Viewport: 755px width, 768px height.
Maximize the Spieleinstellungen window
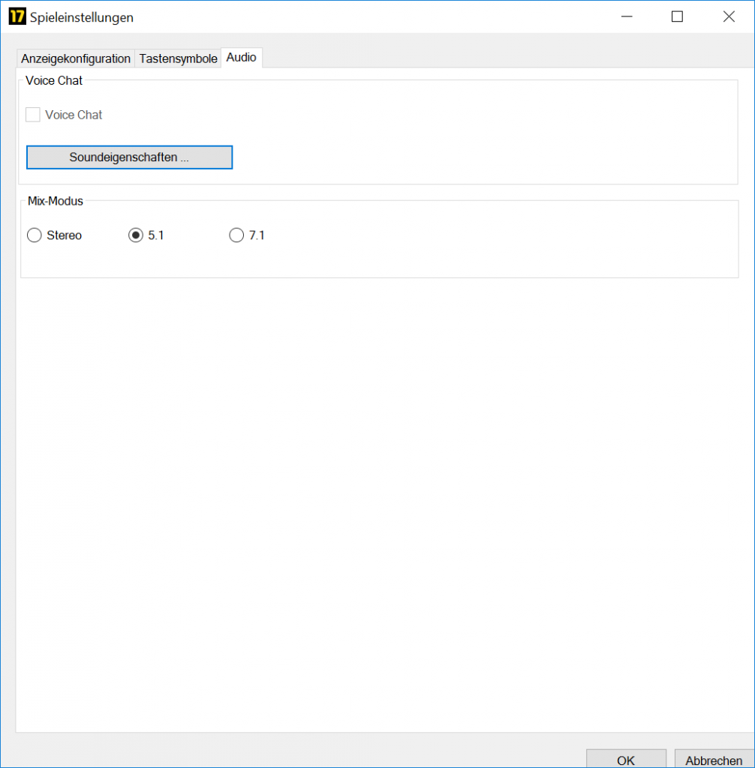click(x=677, y=16)
